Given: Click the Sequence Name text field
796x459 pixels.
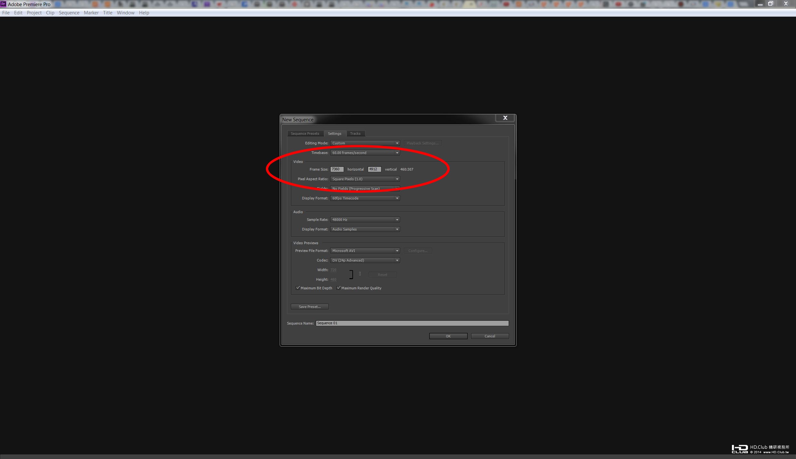Looking at the screenshot, I should [412, 323].
